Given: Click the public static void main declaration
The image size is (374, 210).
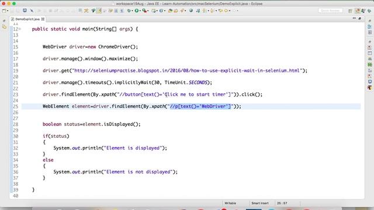Looking at the screenshot, I should (85, 29).
